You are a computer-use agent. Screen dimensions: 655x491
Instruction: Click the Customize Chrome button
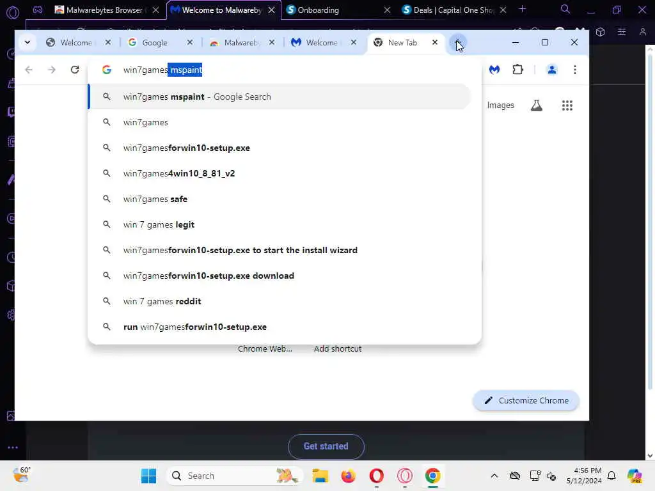526,400
